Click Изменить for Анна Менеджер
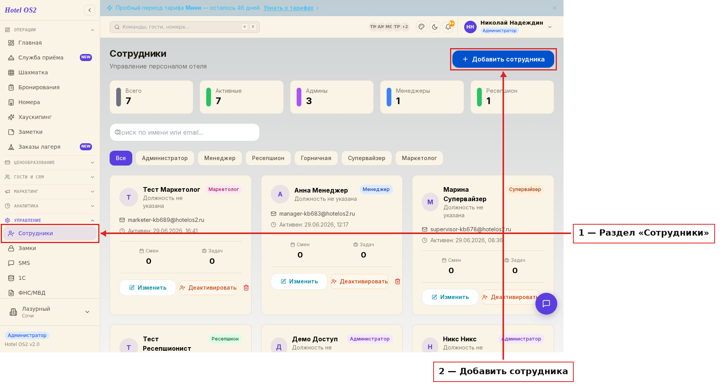This screenshot has width=724, height=391. (299, 281)
